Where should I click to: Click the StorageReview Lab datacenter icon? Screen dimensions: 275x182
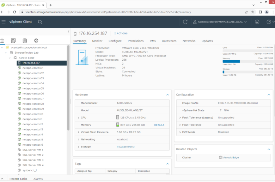11,53
